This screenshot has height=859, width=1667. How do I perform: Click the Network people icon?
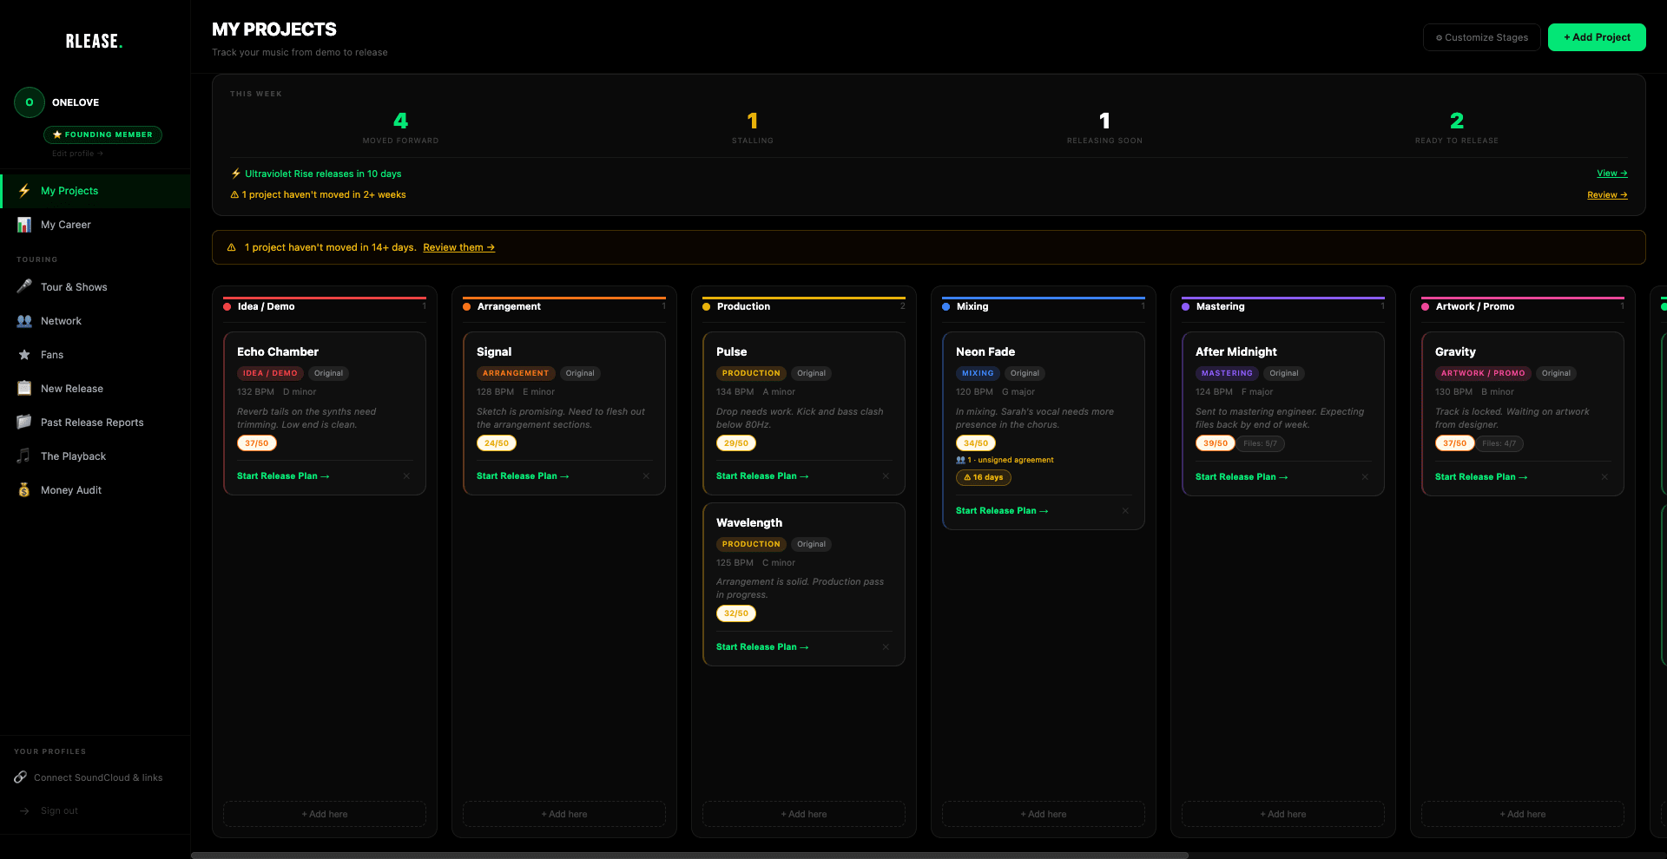24,321
